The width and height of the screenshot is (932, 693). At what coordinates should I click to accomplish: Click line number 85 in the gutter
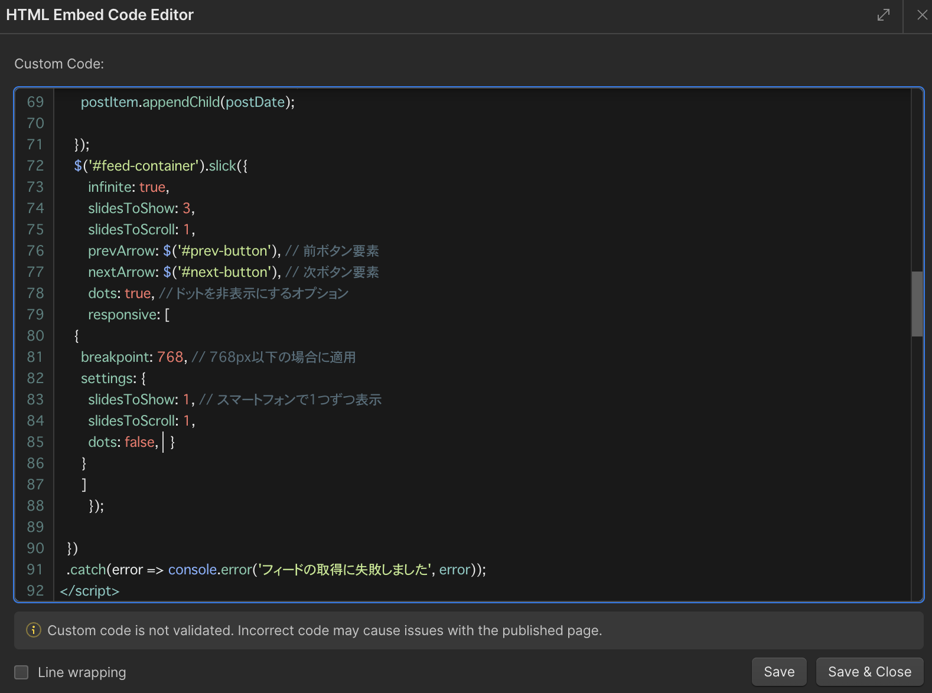pyautogui.click(x=35, y=442)
